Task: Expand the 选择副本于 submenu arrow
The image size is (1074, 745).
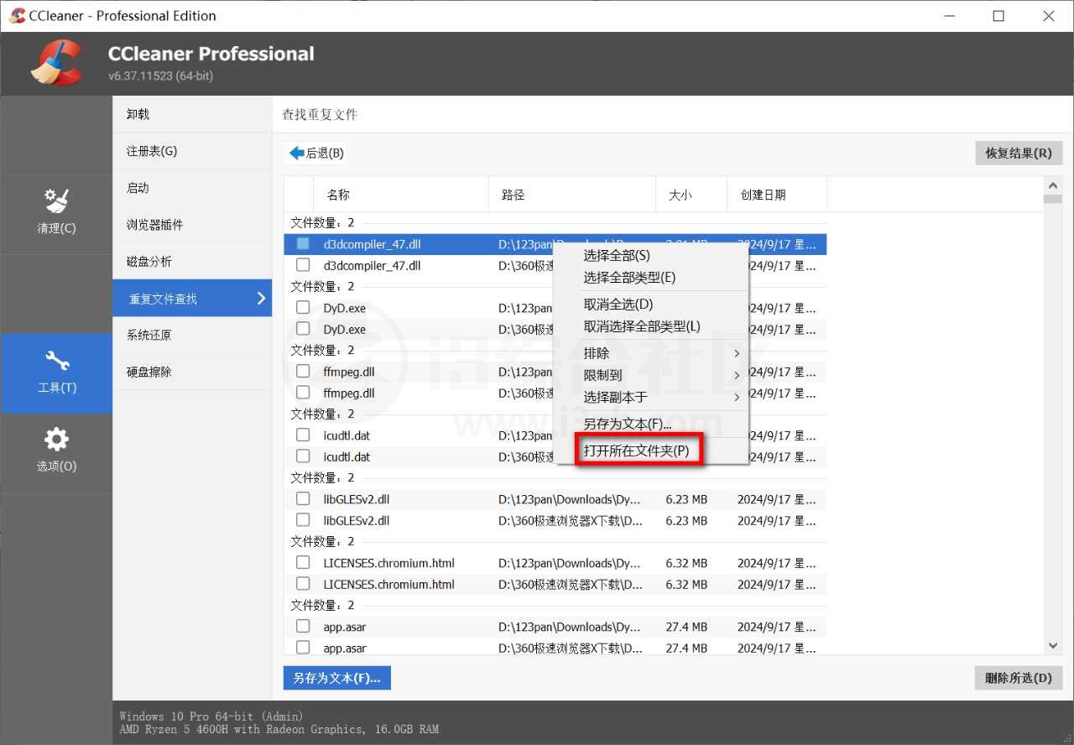Action: (737, 397)
